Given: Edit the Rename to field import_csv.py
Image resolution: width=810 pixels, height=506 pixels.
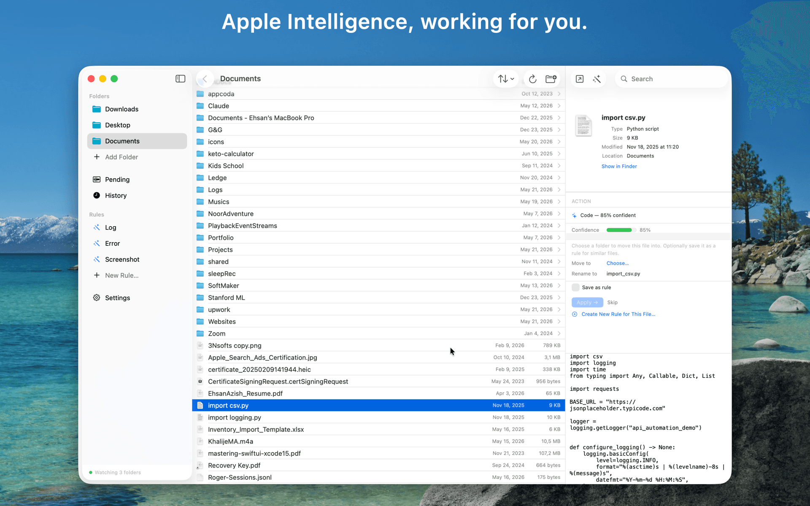Looking at the screenshot, I should point(623,274).
